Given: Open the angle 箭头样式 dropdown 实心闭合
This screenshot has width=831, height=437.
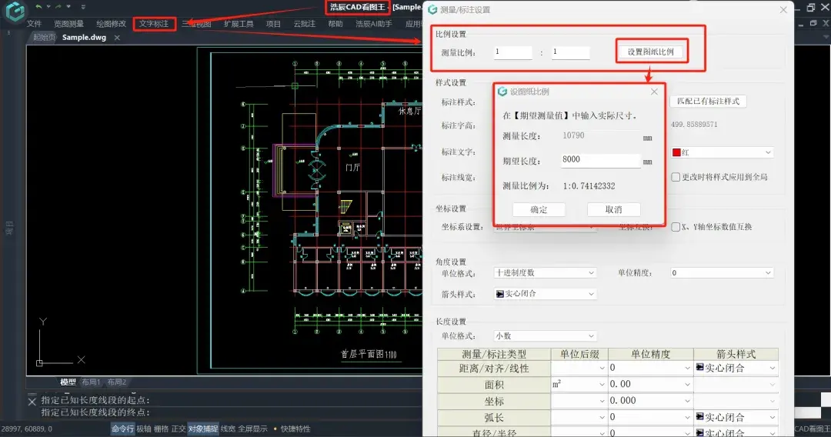Looking at the screenshot, I should 545,293.
